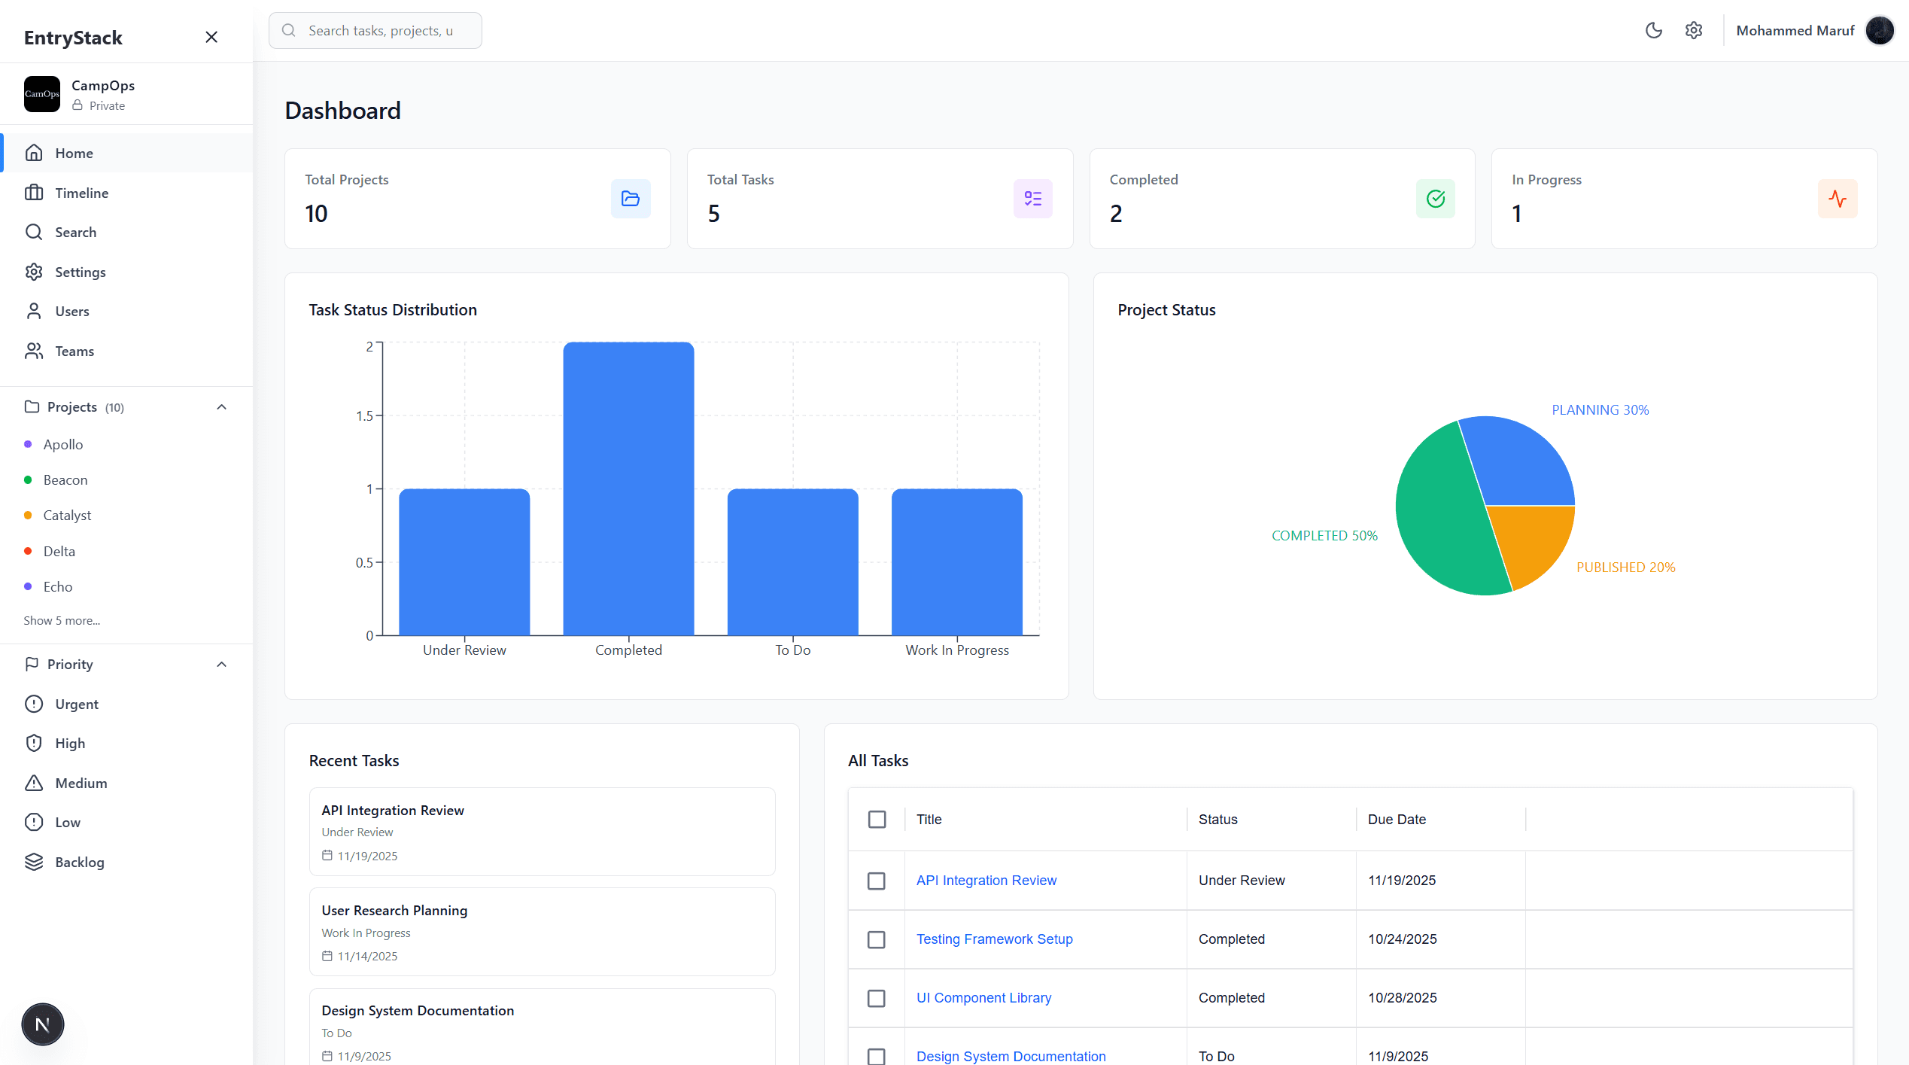
Task: Select all tasks via header checkbox
Action: [877, 819]
